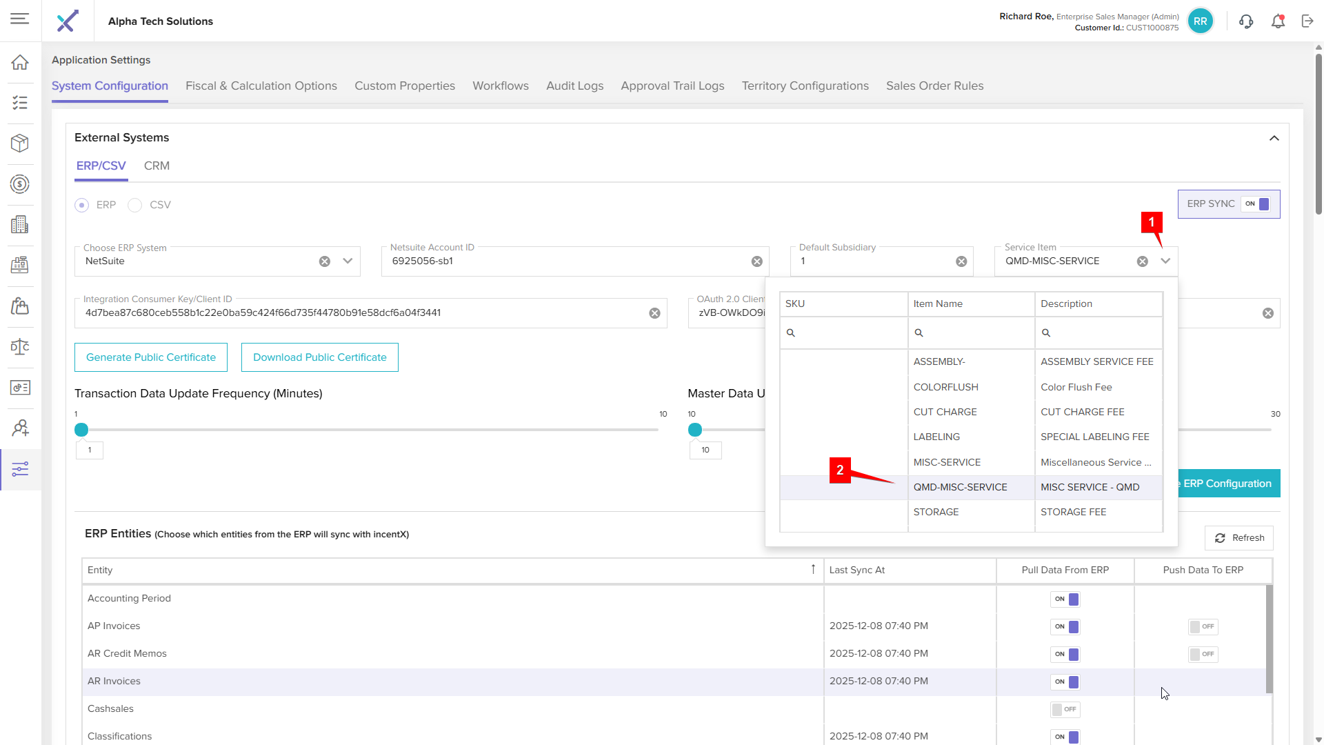
Task: Collapse the External Systems section
Action: coord(1274,138)
